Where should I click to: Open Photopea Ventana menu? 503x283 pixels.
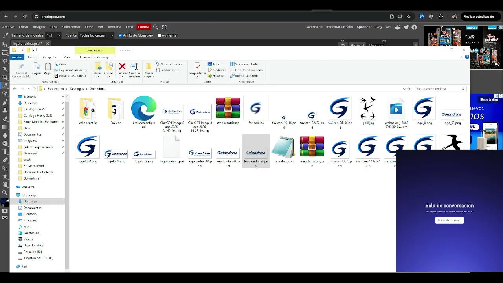point(114,27)
